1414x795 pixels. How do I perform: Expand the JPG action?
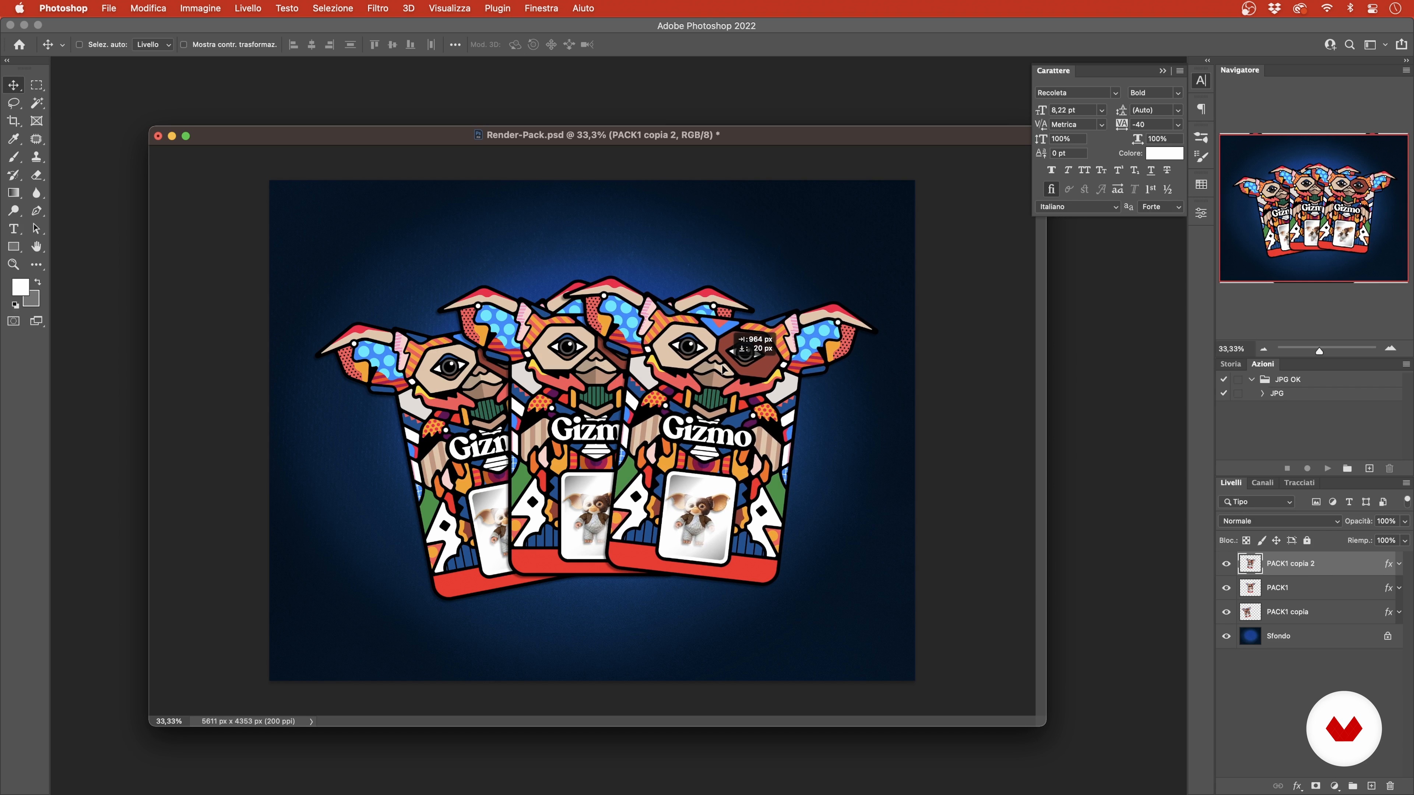pyautogui.click(x=1262, y=393)
